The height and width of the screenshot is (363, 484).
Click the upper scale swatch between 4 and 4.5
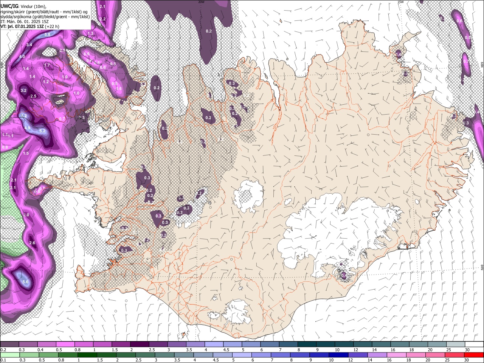214,344
